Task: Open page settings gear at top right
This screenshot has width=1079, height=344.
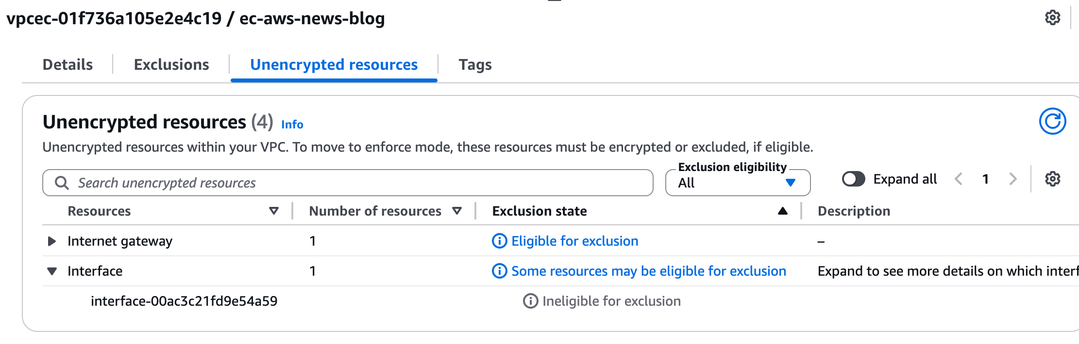Action: click(1052, 18)
